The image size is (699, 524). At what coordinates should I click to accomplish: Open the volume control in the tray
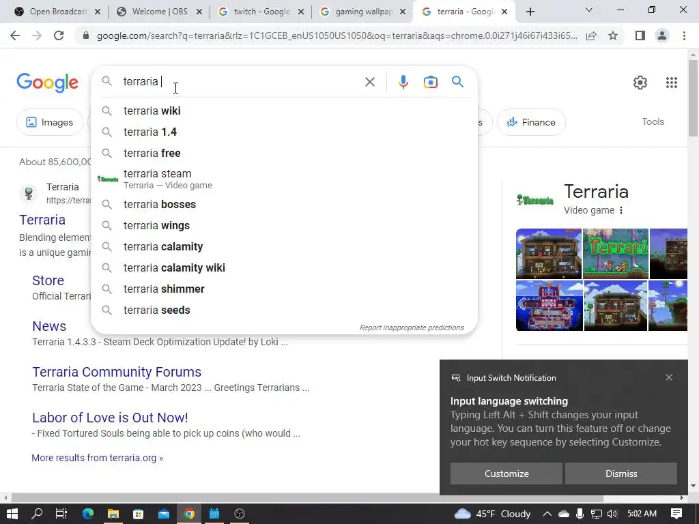coord(612,514)
